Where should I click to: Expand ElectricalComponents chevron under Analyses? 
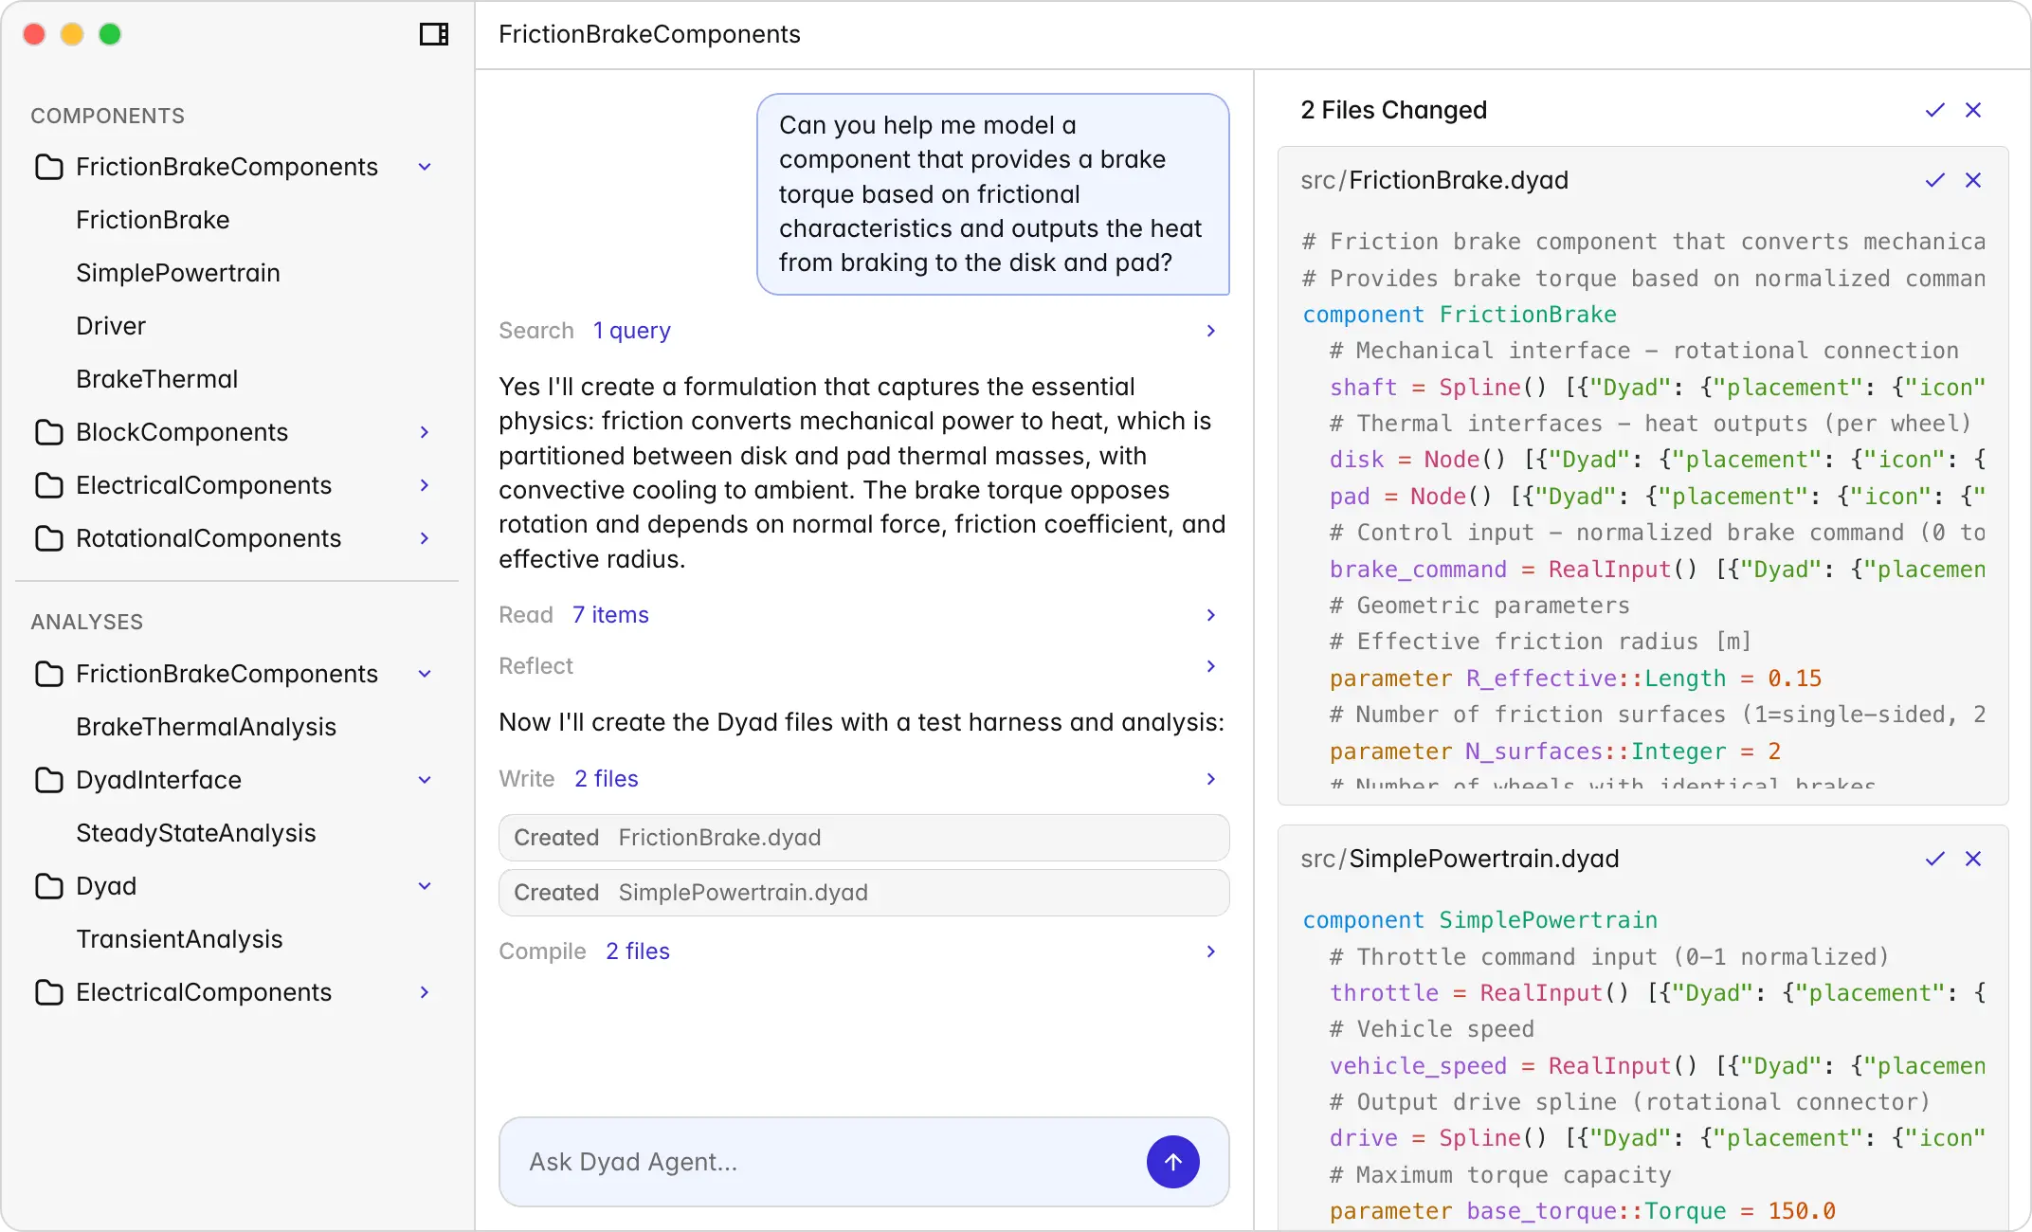coord(425,992)
